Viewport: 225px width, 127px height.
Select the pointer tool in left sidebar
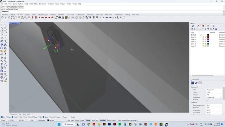pyautogui.click(x=2, y=25)
